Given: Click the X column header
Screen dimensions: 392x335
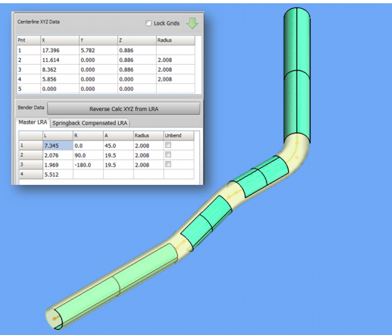Looking at the screenshot, I should [60, 40].
